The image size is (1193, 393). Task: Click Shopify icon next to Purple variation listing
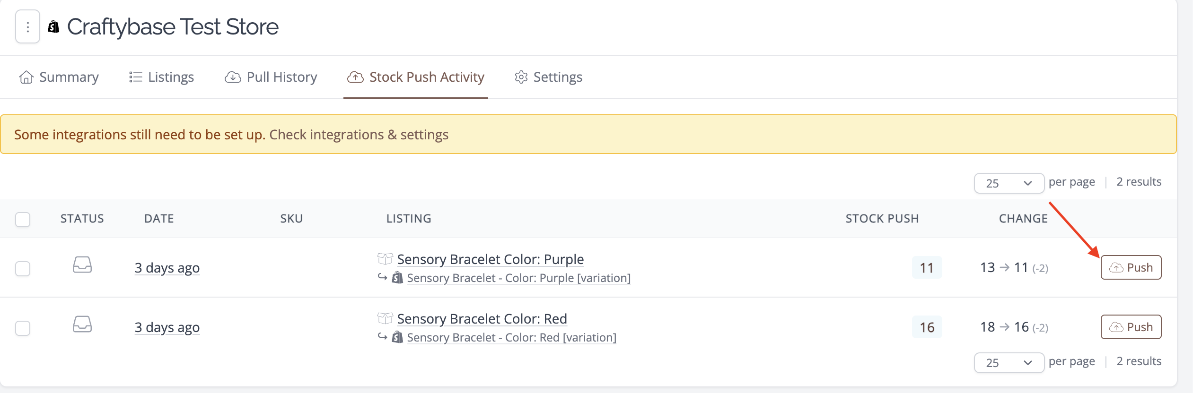click(x=397, y=278)
